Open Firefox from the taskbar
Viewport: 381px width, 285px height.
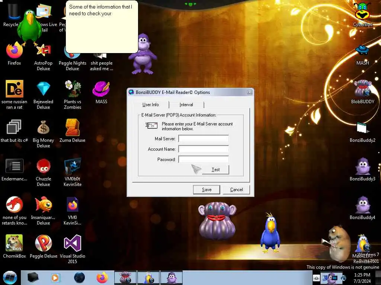[x=102, y=278]
